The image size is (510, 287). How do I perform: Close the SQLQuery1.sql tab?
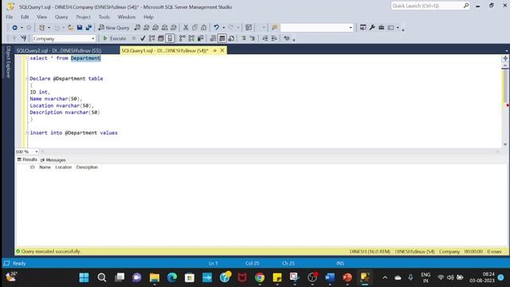click(222, 50)
